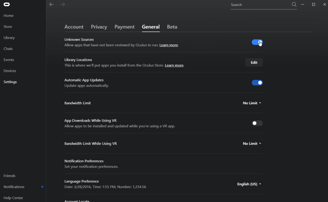328x202 pixels.
Task: Click Edit for Library Locations
Action: click(x=254, y=62)
